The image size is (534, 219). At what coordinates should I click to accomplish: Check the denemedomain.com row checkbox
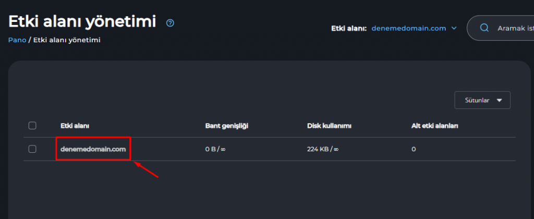pos(32,149)
